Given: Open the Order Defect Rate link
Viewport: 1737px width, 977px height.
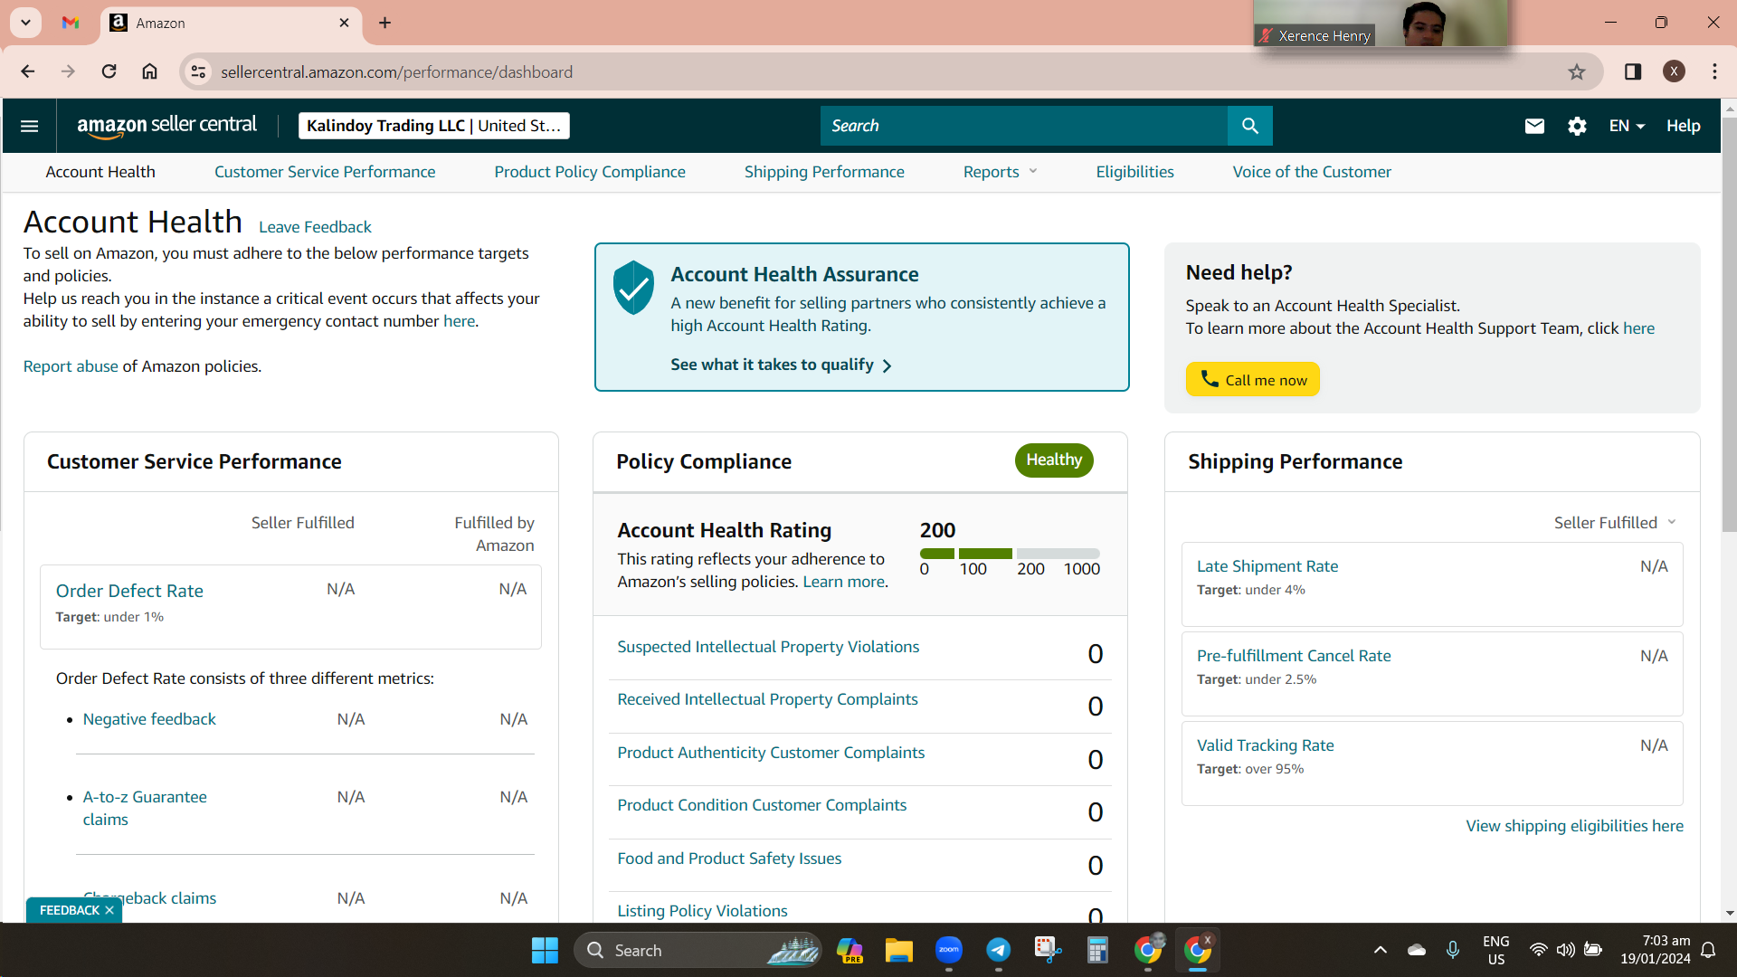Looking at the screenshot, I should (129, 591).
